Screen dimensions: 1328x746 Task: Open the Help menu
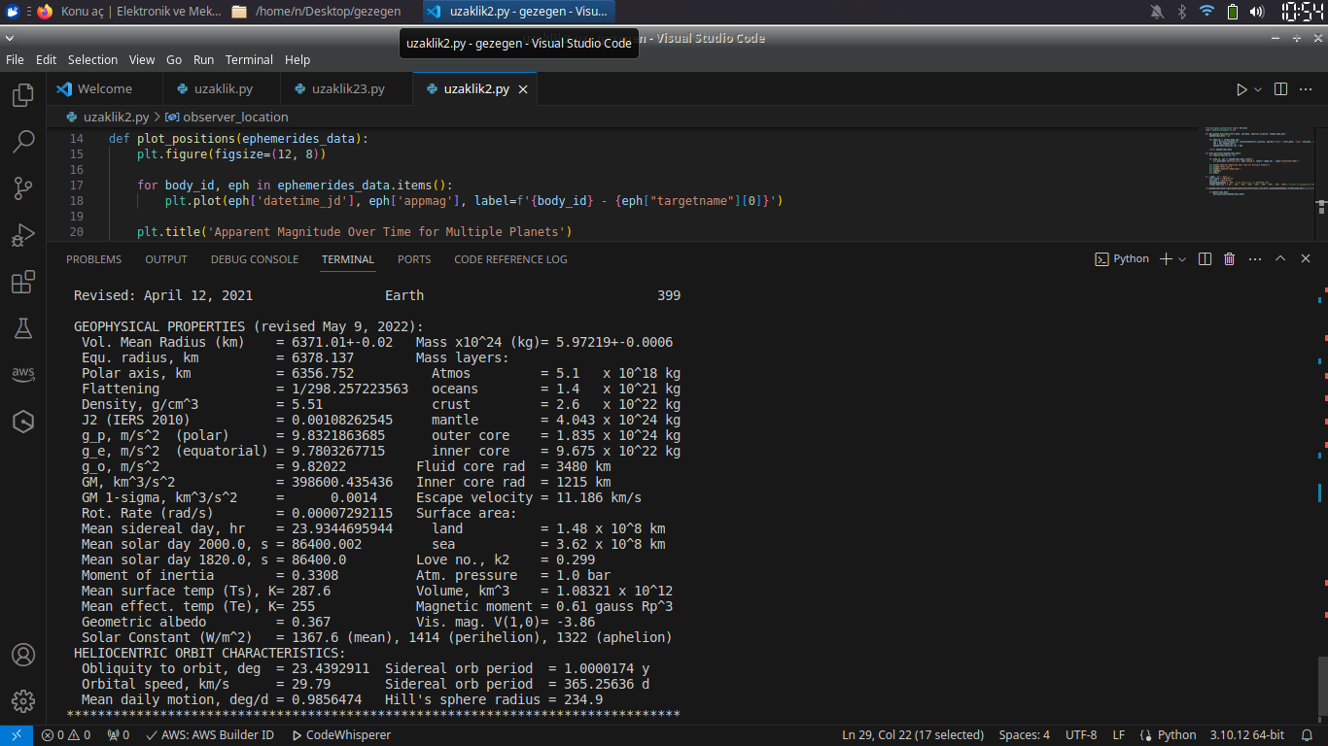297,59
